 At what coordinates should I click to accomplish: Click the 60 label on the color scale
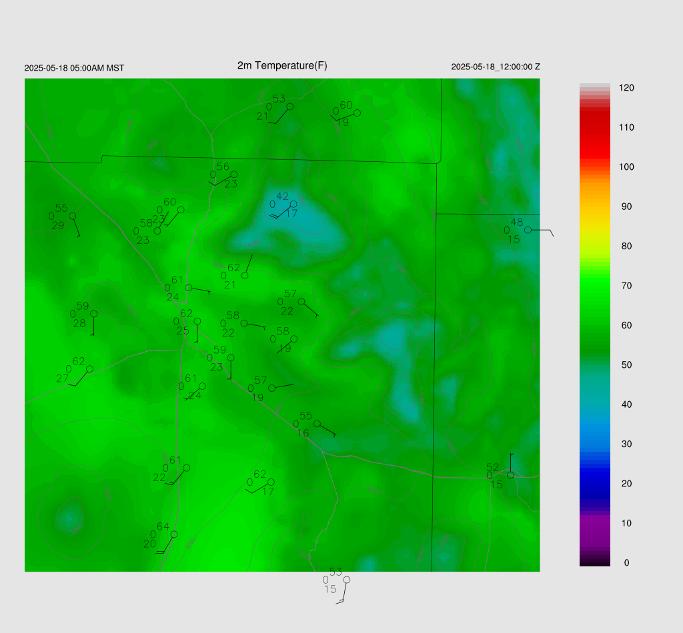pos(626,325)
